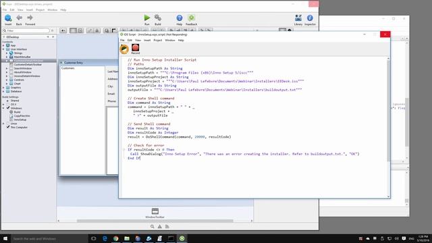Switch to layout view toolbar icon
This screenshot has height=243, width=432.
[x=73, y=30]
